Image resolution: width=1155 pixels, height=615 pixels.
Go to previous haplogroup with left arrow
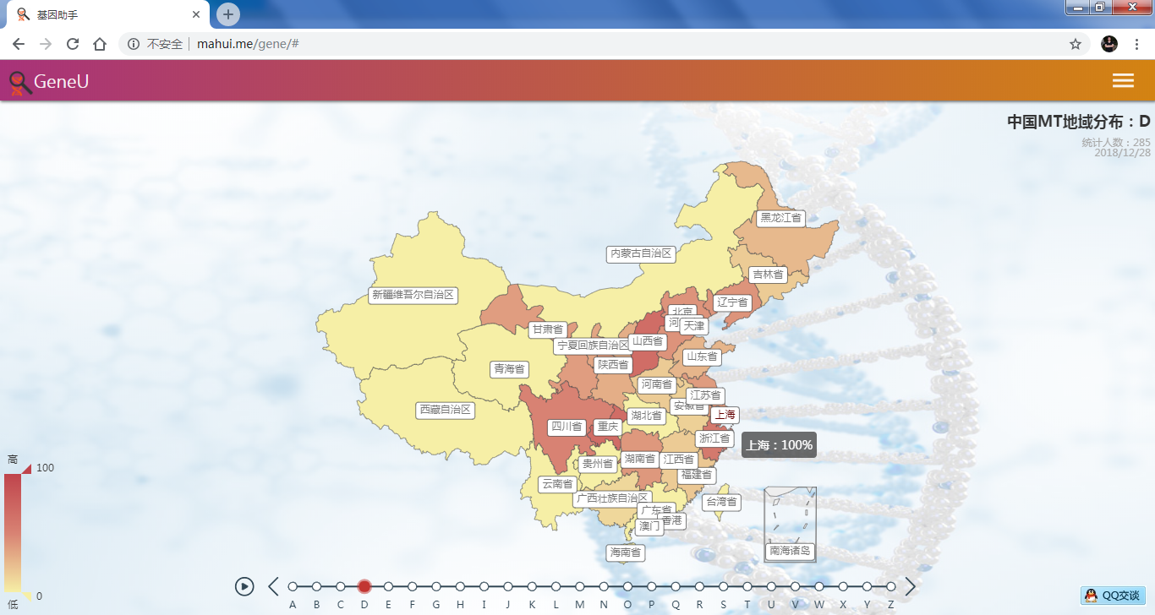(273, 586)
